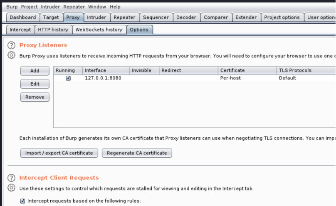This screenshot has height=206, width=336.
Task: Open help for Proxy Listeners section
Action: [11, 45]
